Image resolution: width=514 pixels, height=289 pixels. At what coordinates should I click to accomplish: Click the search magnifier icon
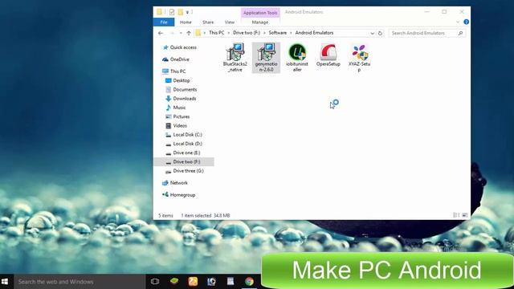460,33
